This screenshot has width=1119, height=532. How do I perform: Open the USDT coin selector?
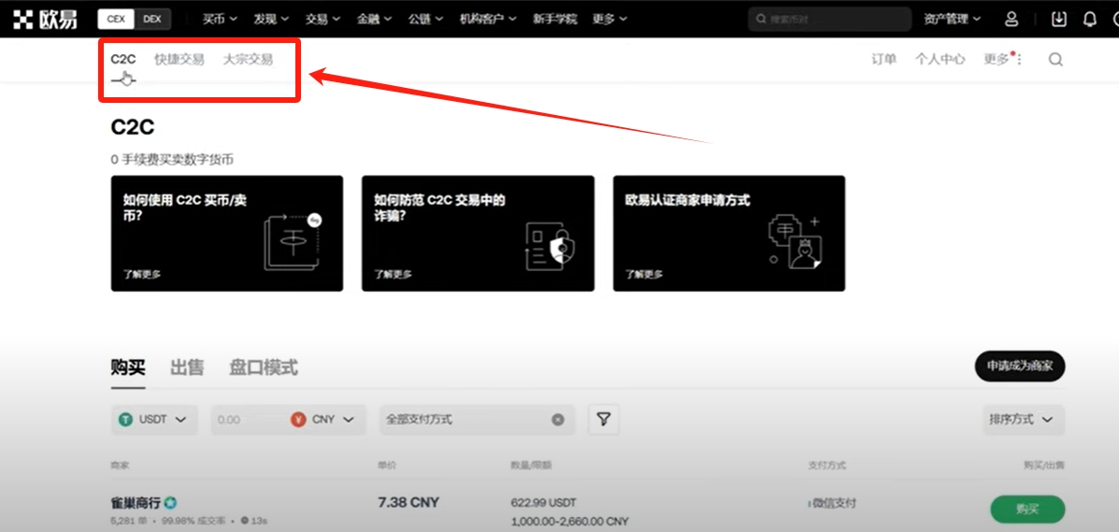click(152, 420)
